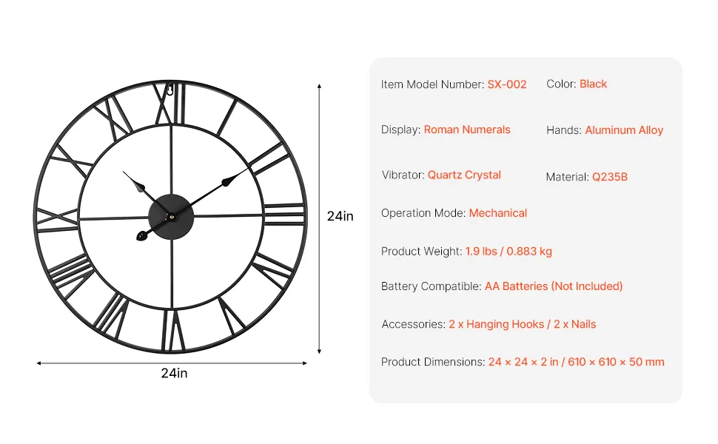Click the Aluminum Alloy hands value
The height and width of the screenshot is (444, 718).
(624, 130)
